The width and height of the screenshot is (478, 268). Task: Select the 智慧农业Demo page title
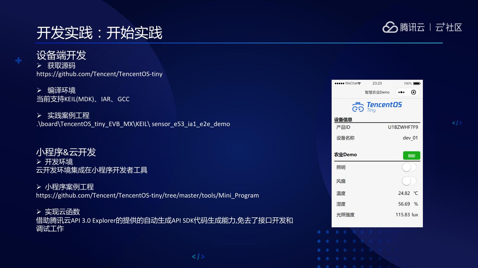377,92
